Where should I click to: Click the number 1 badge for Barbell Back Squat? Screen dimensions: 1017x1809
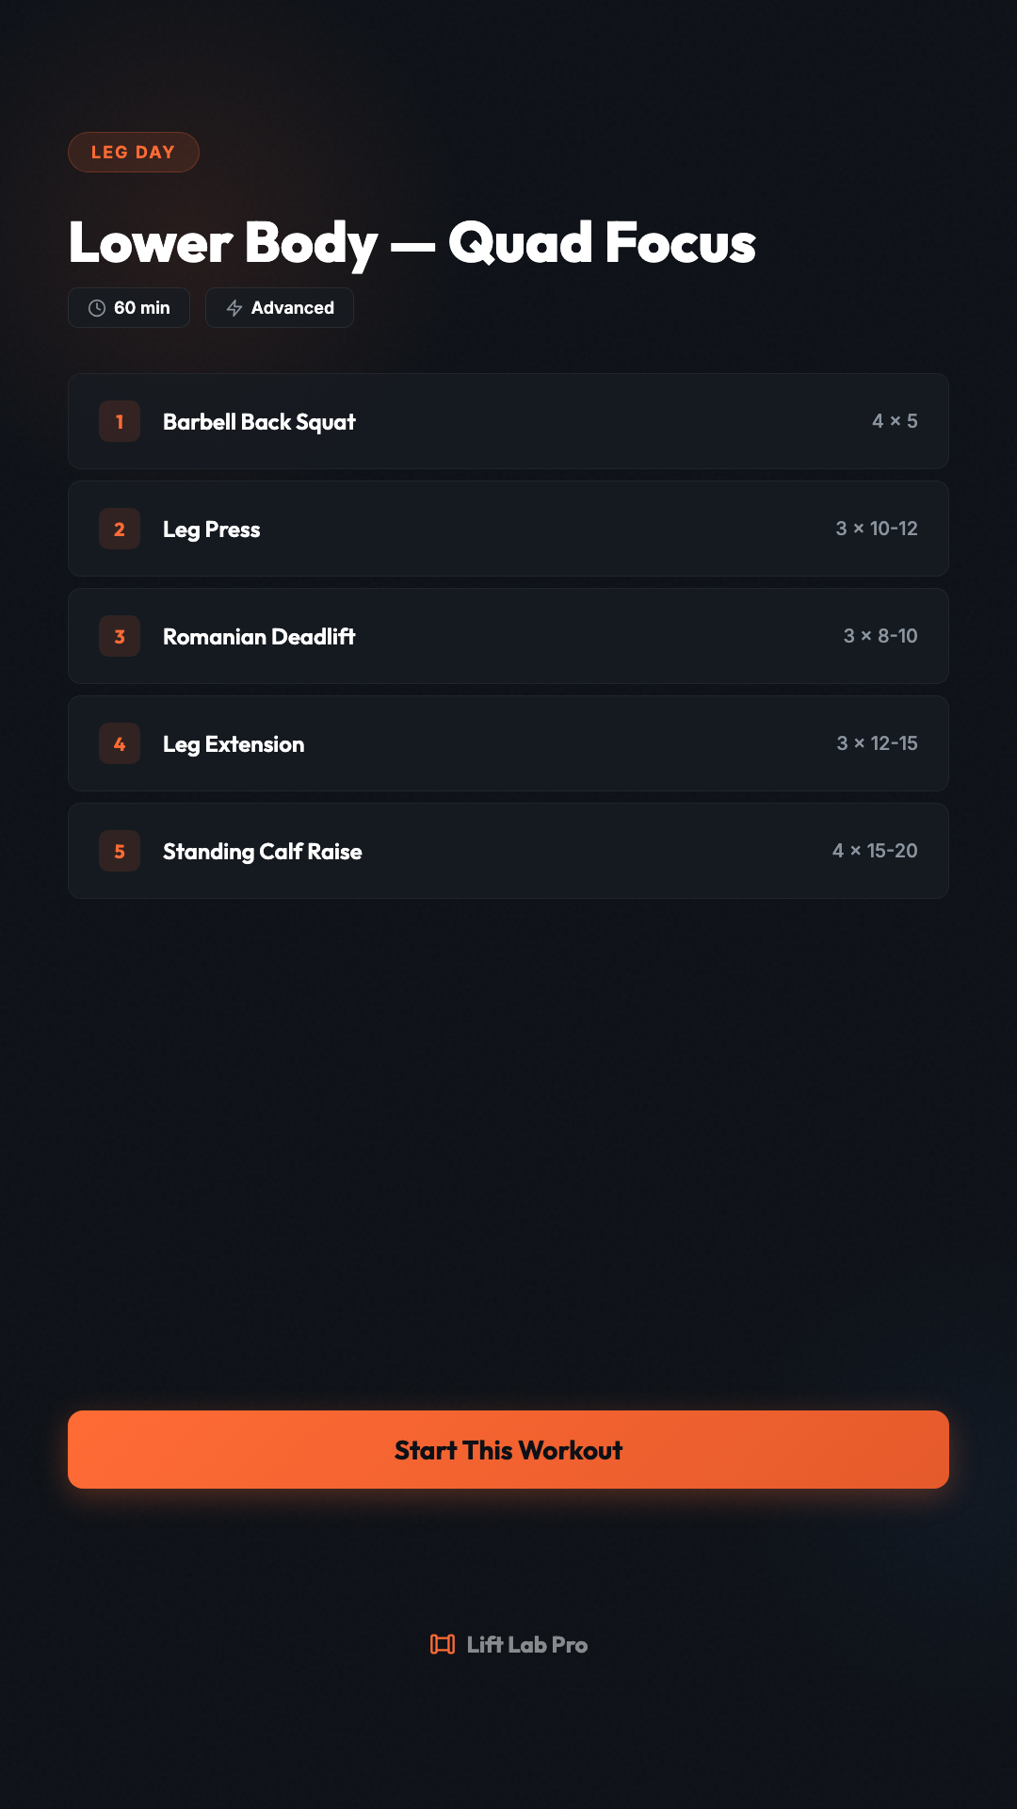point(120,421)
